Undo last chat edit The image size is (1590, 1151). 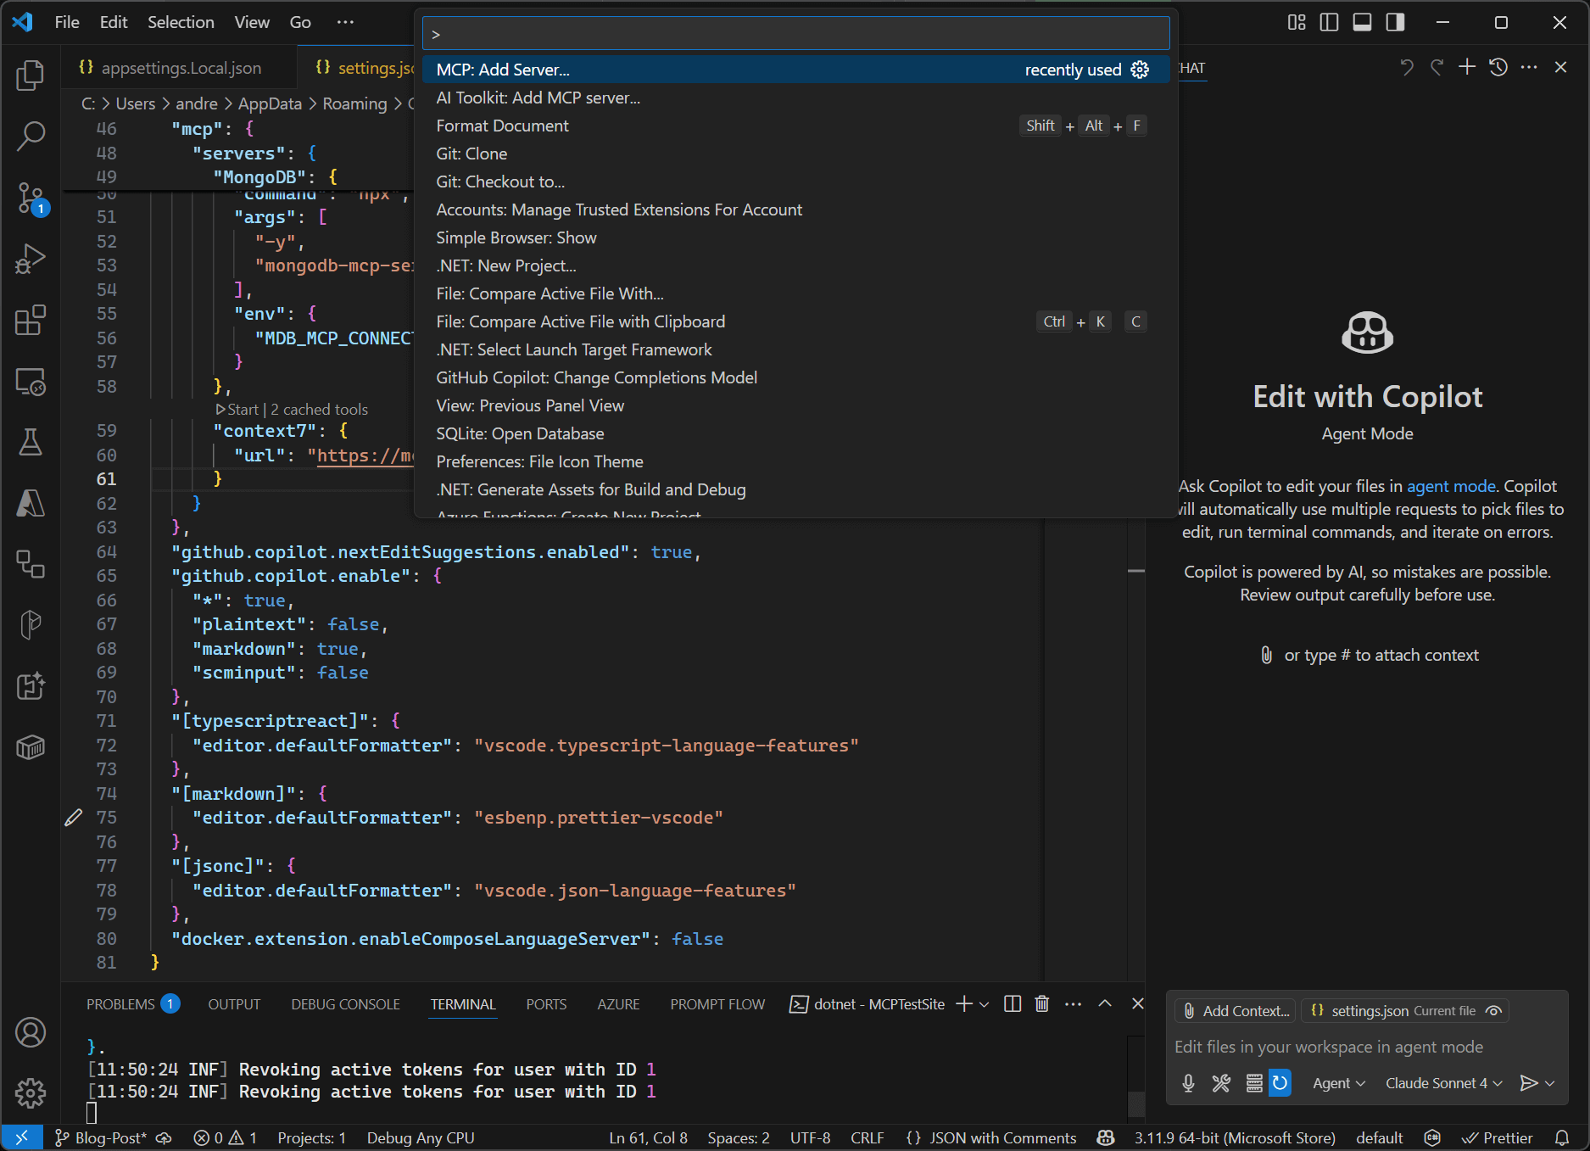[x=1406, y=67]
